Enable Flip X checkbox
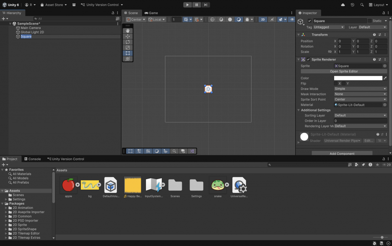Image resolution: width=392 pixels, height=246 pixels. pyautogui.click(x=336, y=83)
